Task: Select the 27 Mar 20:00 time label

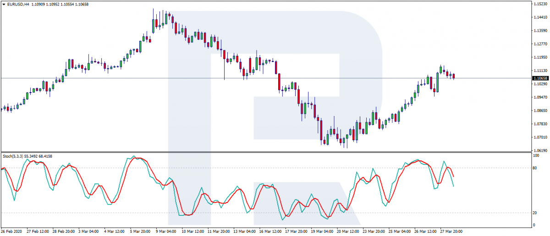Action: [x=453, y=231]
